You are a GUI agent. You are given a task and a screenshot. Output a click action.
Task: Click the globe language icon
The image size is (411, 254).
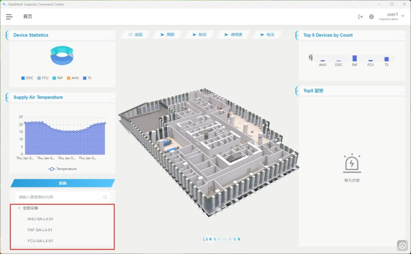371,17
